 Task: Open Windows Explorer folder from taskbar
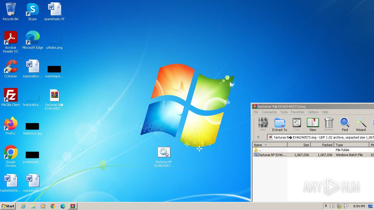(x=33, y=206)
